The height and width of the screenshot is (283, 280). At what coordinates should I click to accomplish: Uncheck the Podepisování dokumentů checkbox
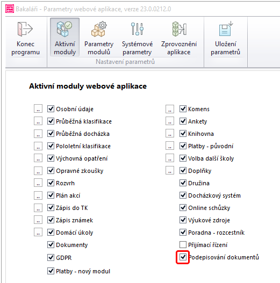183,257
